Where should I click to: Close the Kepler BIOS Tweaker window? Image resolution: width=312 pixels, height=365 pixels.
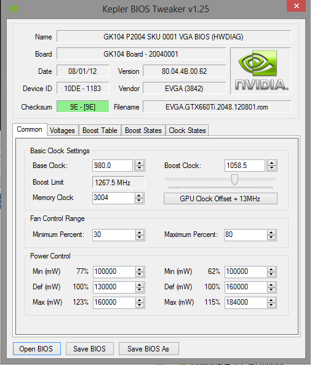[x=296, y=6]
